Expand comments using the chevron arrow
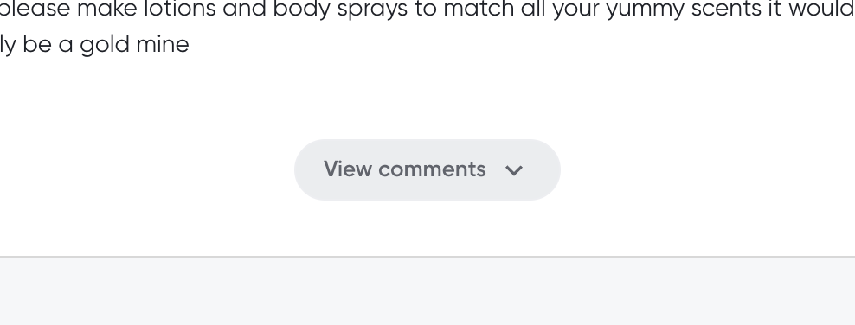 [514, 170]
